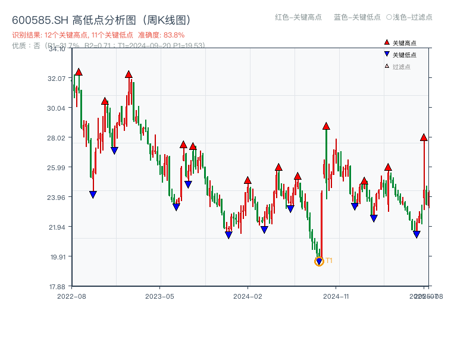
Task: Click the first blue triangle below the early 2022 drop
Action: [93, 193]
